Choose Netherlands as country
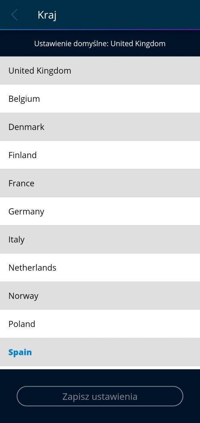 pyautogui.click(x=100, y=268)
